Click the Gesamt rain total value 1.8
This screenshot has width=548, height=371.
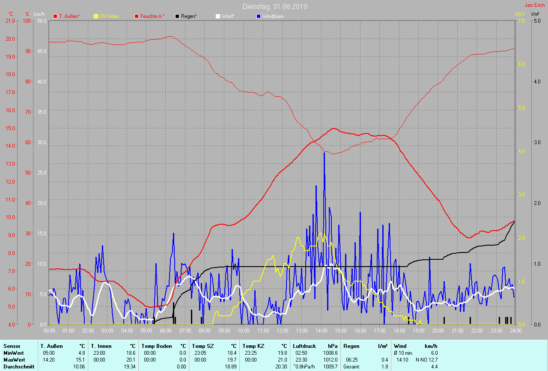point(384,367)
